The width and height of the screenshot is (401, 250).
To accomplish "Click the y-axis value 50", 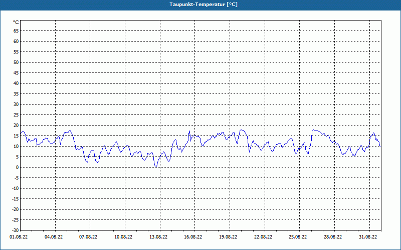I will [16, 62].
